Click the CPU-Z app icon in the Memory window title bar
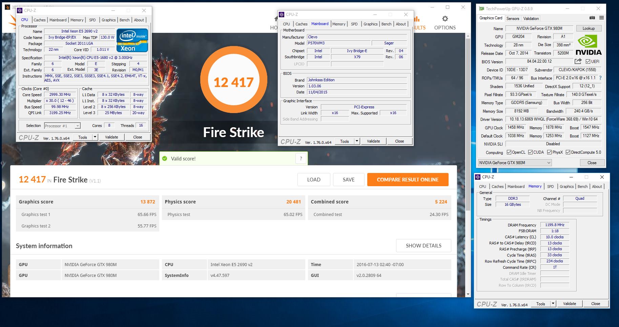Screen dimensions: 619x327 point(478,177)
